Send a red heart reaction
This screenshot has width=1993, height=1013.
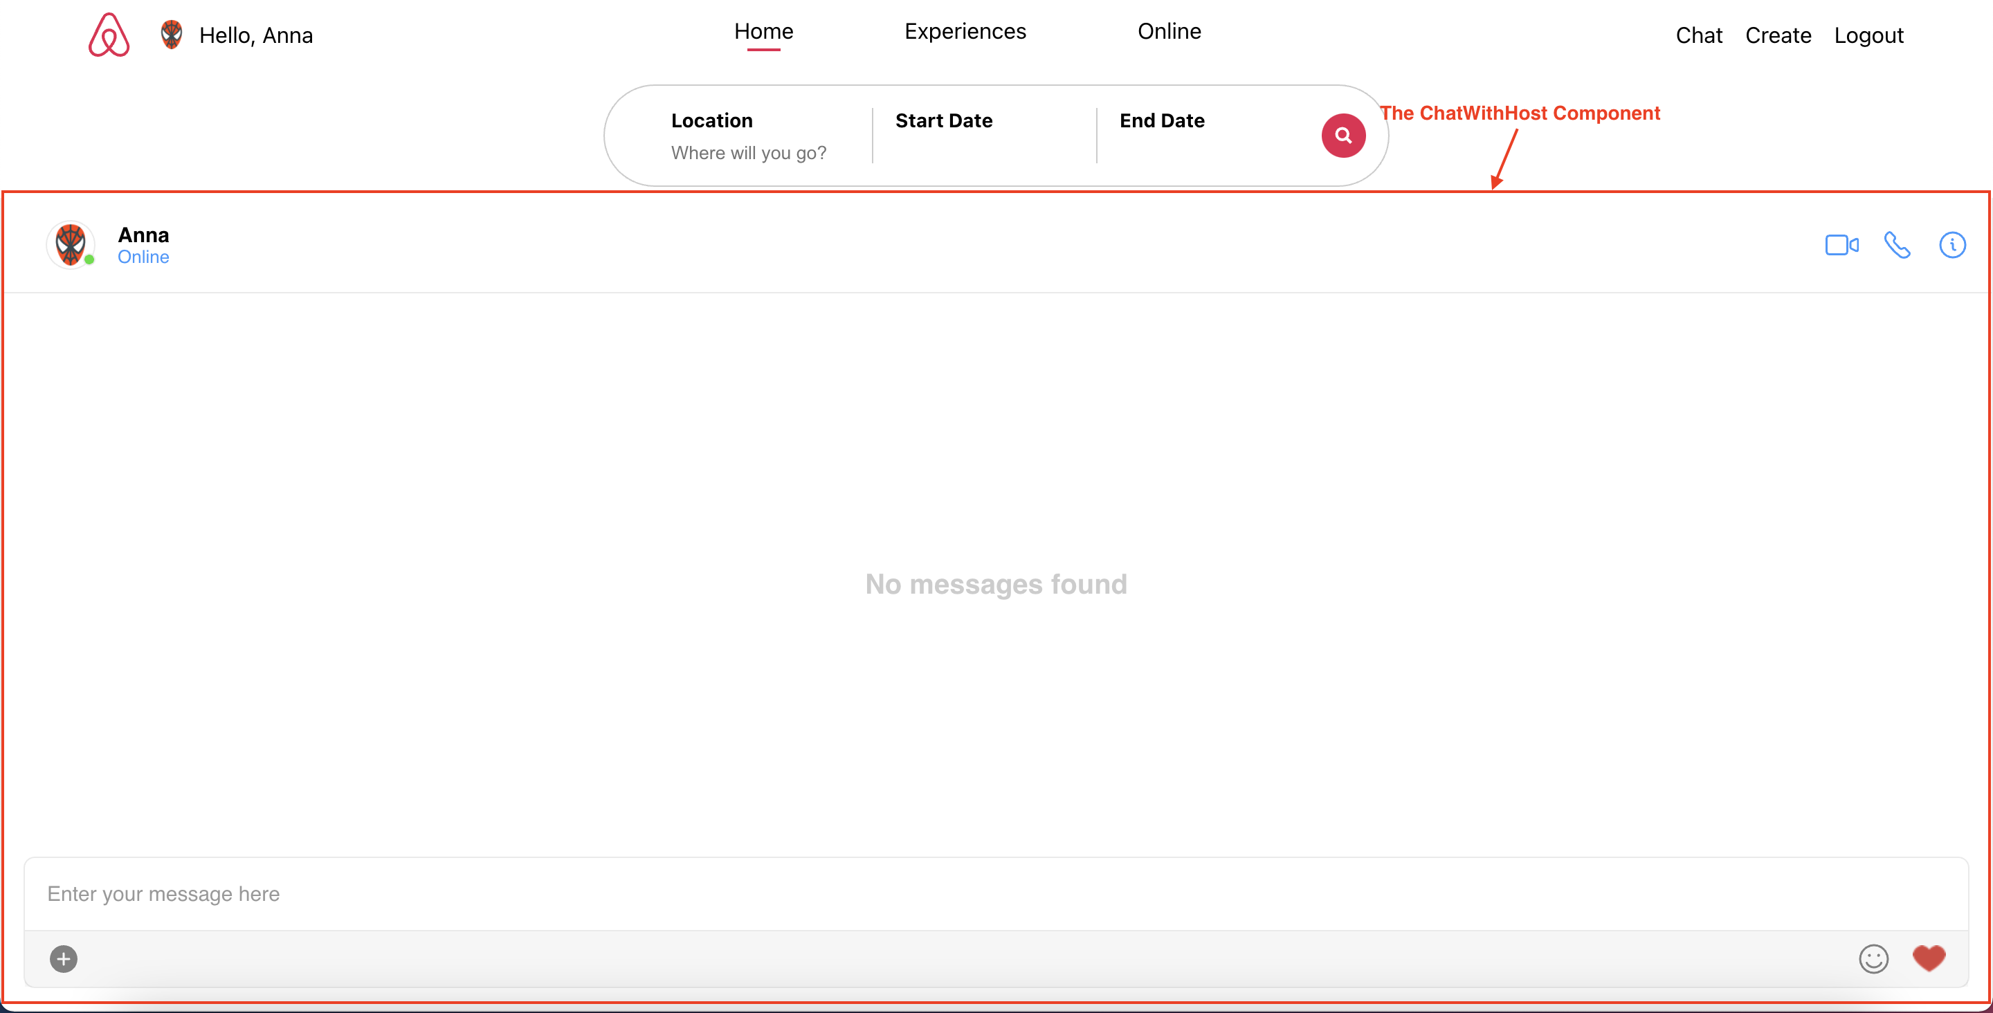pyautogui.click(x=1928, y=958)
